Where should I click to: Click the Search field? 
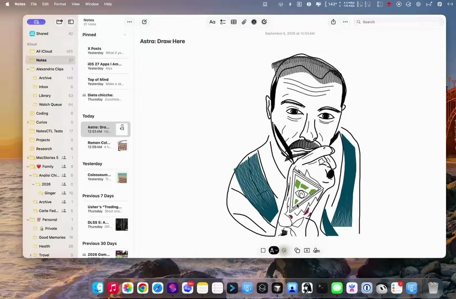pyautogui.click(x=399, y=22)
